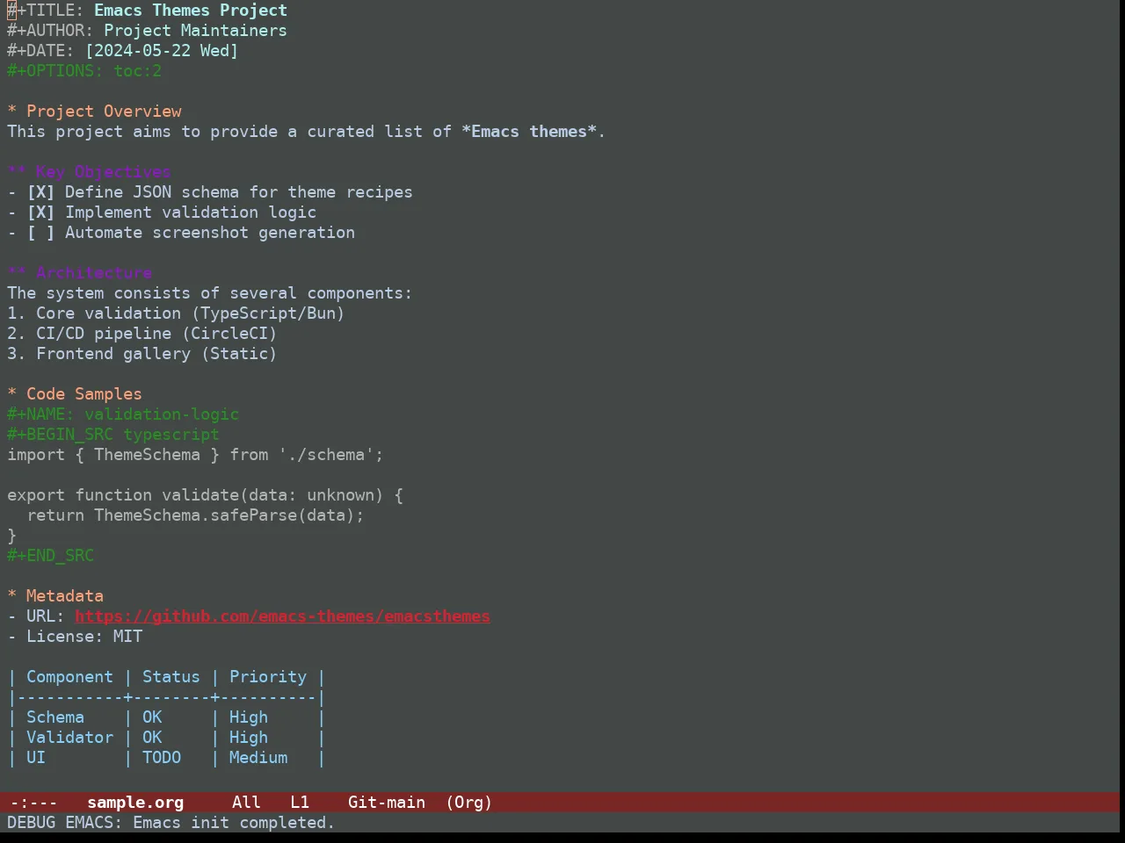The image size is (1125, 843).
Task: Click the #+AUTHOR: Project Maintainers line
Action: click(x=147, y=31)
